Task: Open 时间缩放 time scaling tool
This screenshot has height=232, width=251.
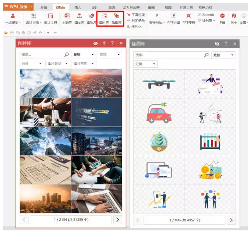Action: point(136,21)
